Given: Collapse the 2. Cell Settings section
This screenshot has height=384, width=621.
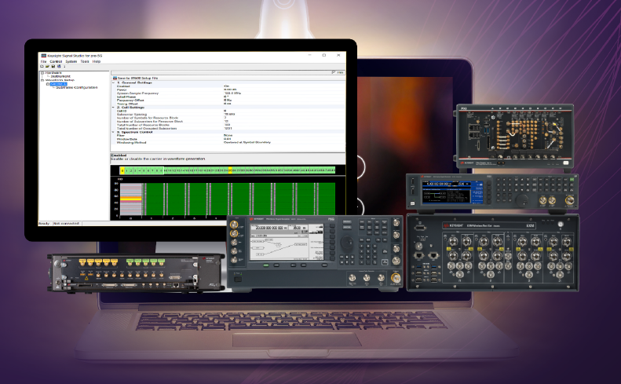Looking at the screenshot, I should 113,107.
